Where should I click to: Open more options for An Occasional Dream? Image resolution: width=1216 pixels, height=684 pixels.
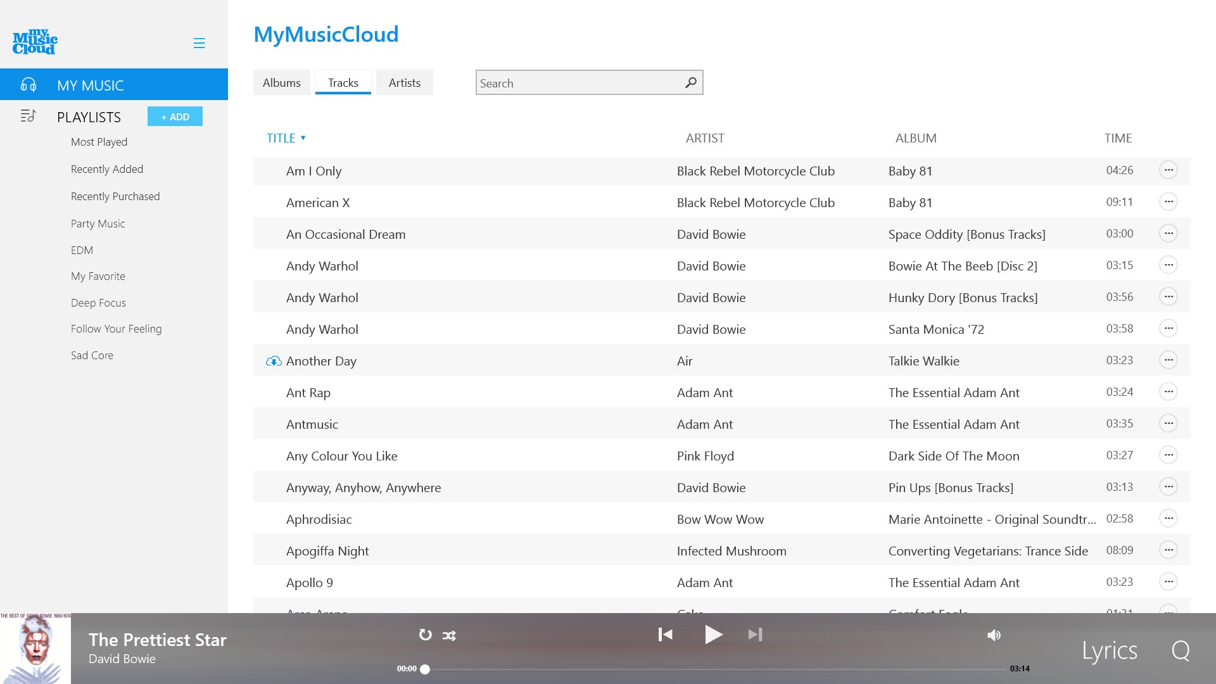click(1168, 233)
